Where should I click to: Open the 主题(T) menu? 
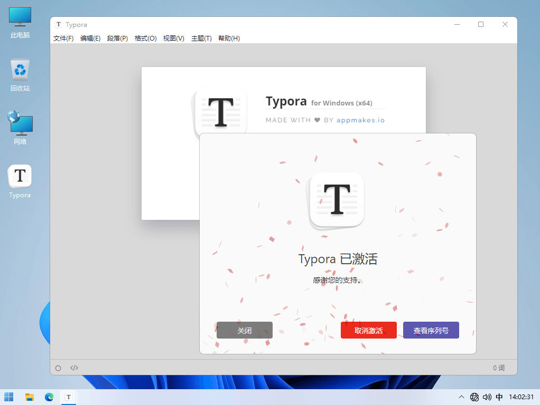201,38
